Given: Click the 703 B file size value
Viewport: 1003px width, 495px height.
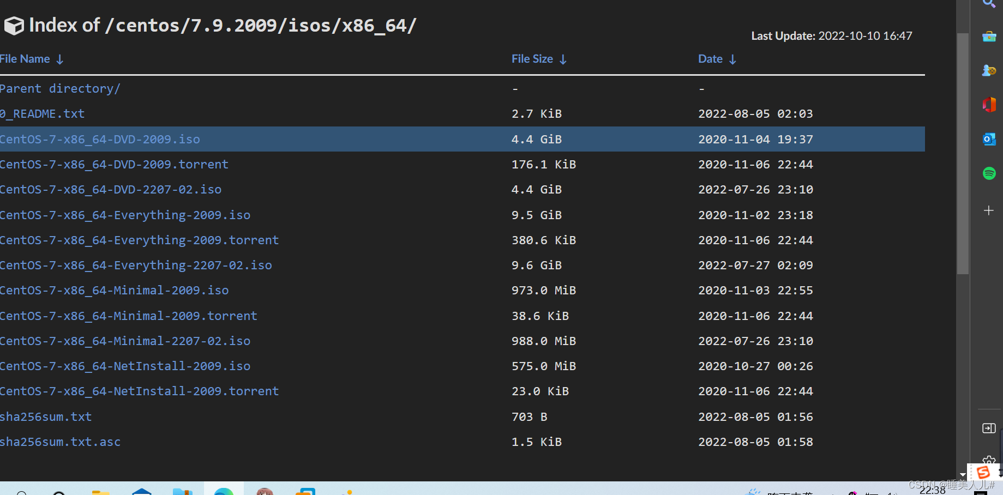Looking at the screenshot, I should click(x=530, y=416).
